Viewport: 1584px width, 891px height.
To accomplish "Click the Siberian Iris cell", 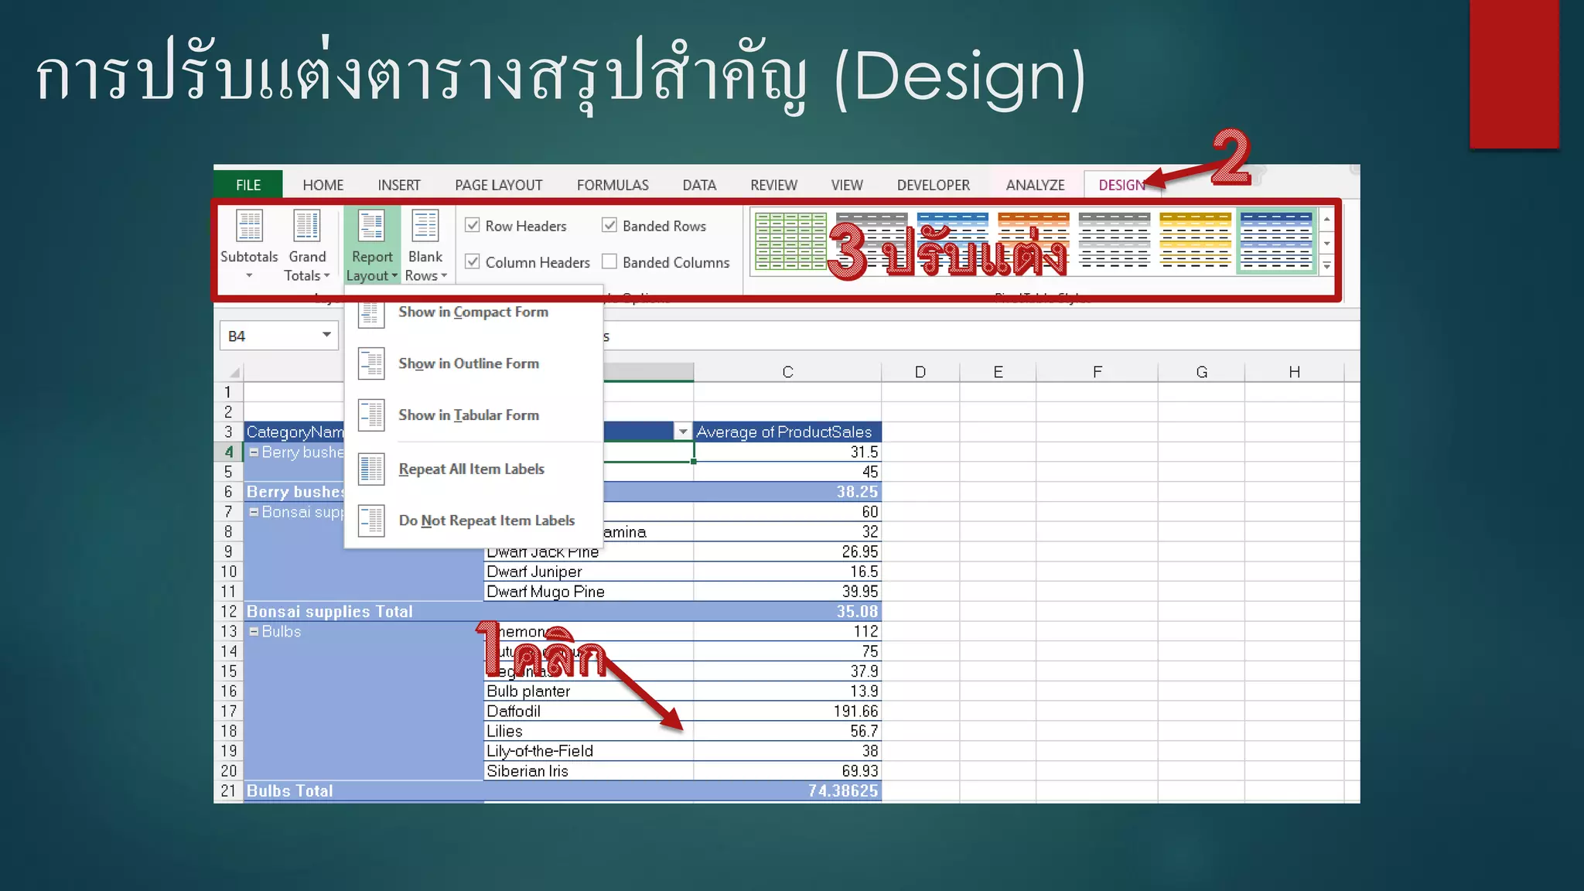I will (x=588, y=771).
